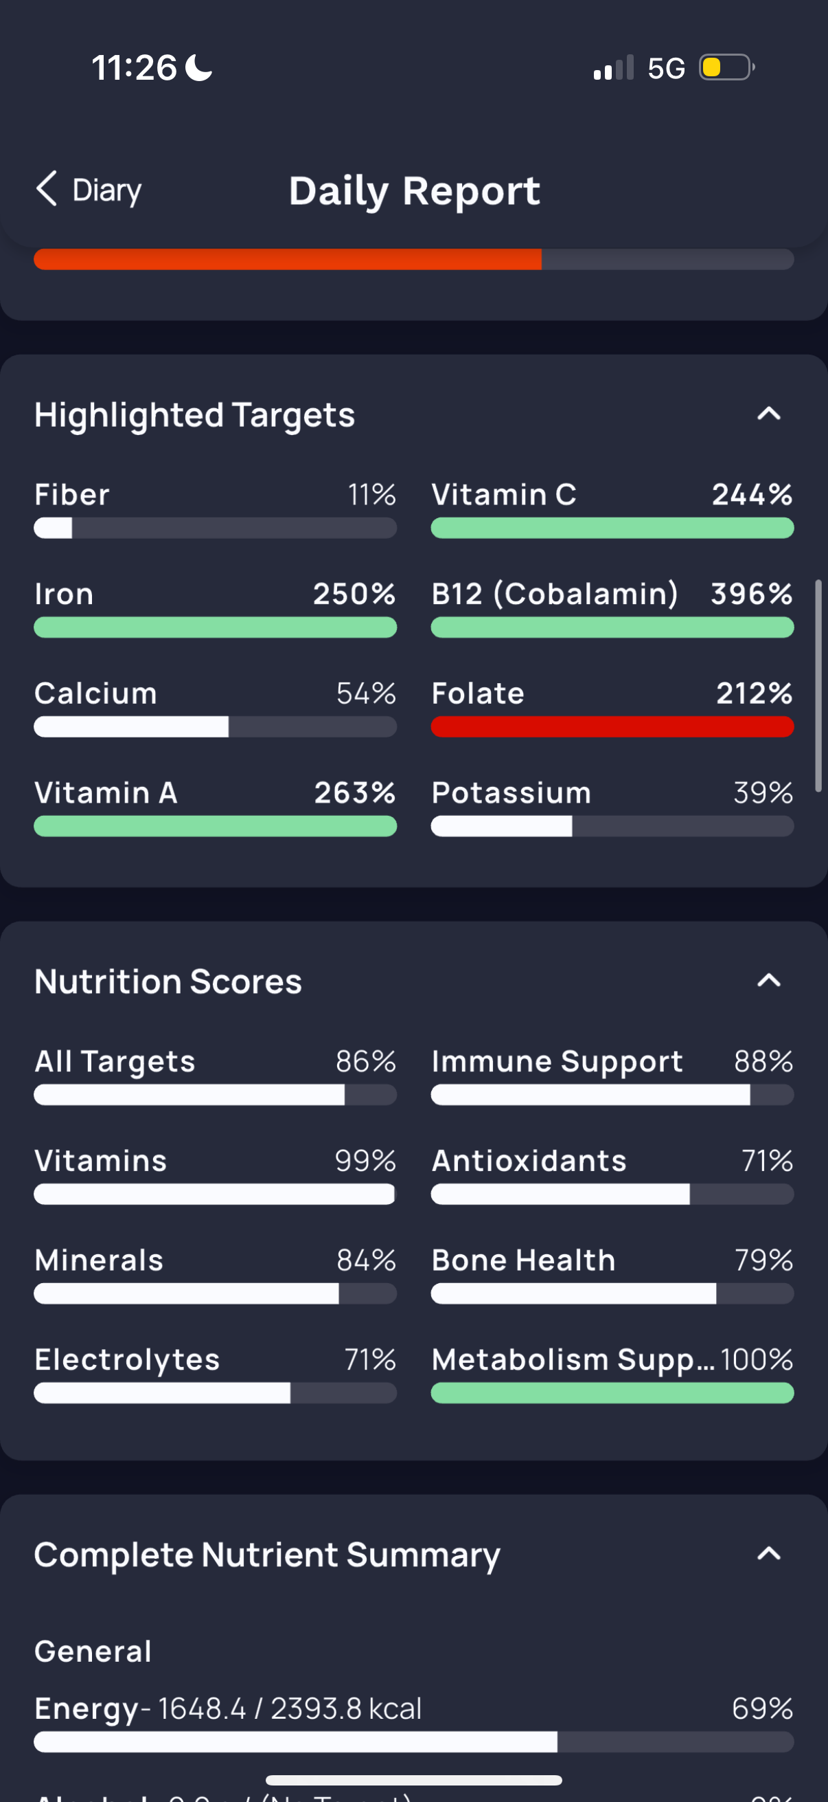Screen dimensions: 828x1802
Task: Tap the red Folate progress bar
Action: 612,727
